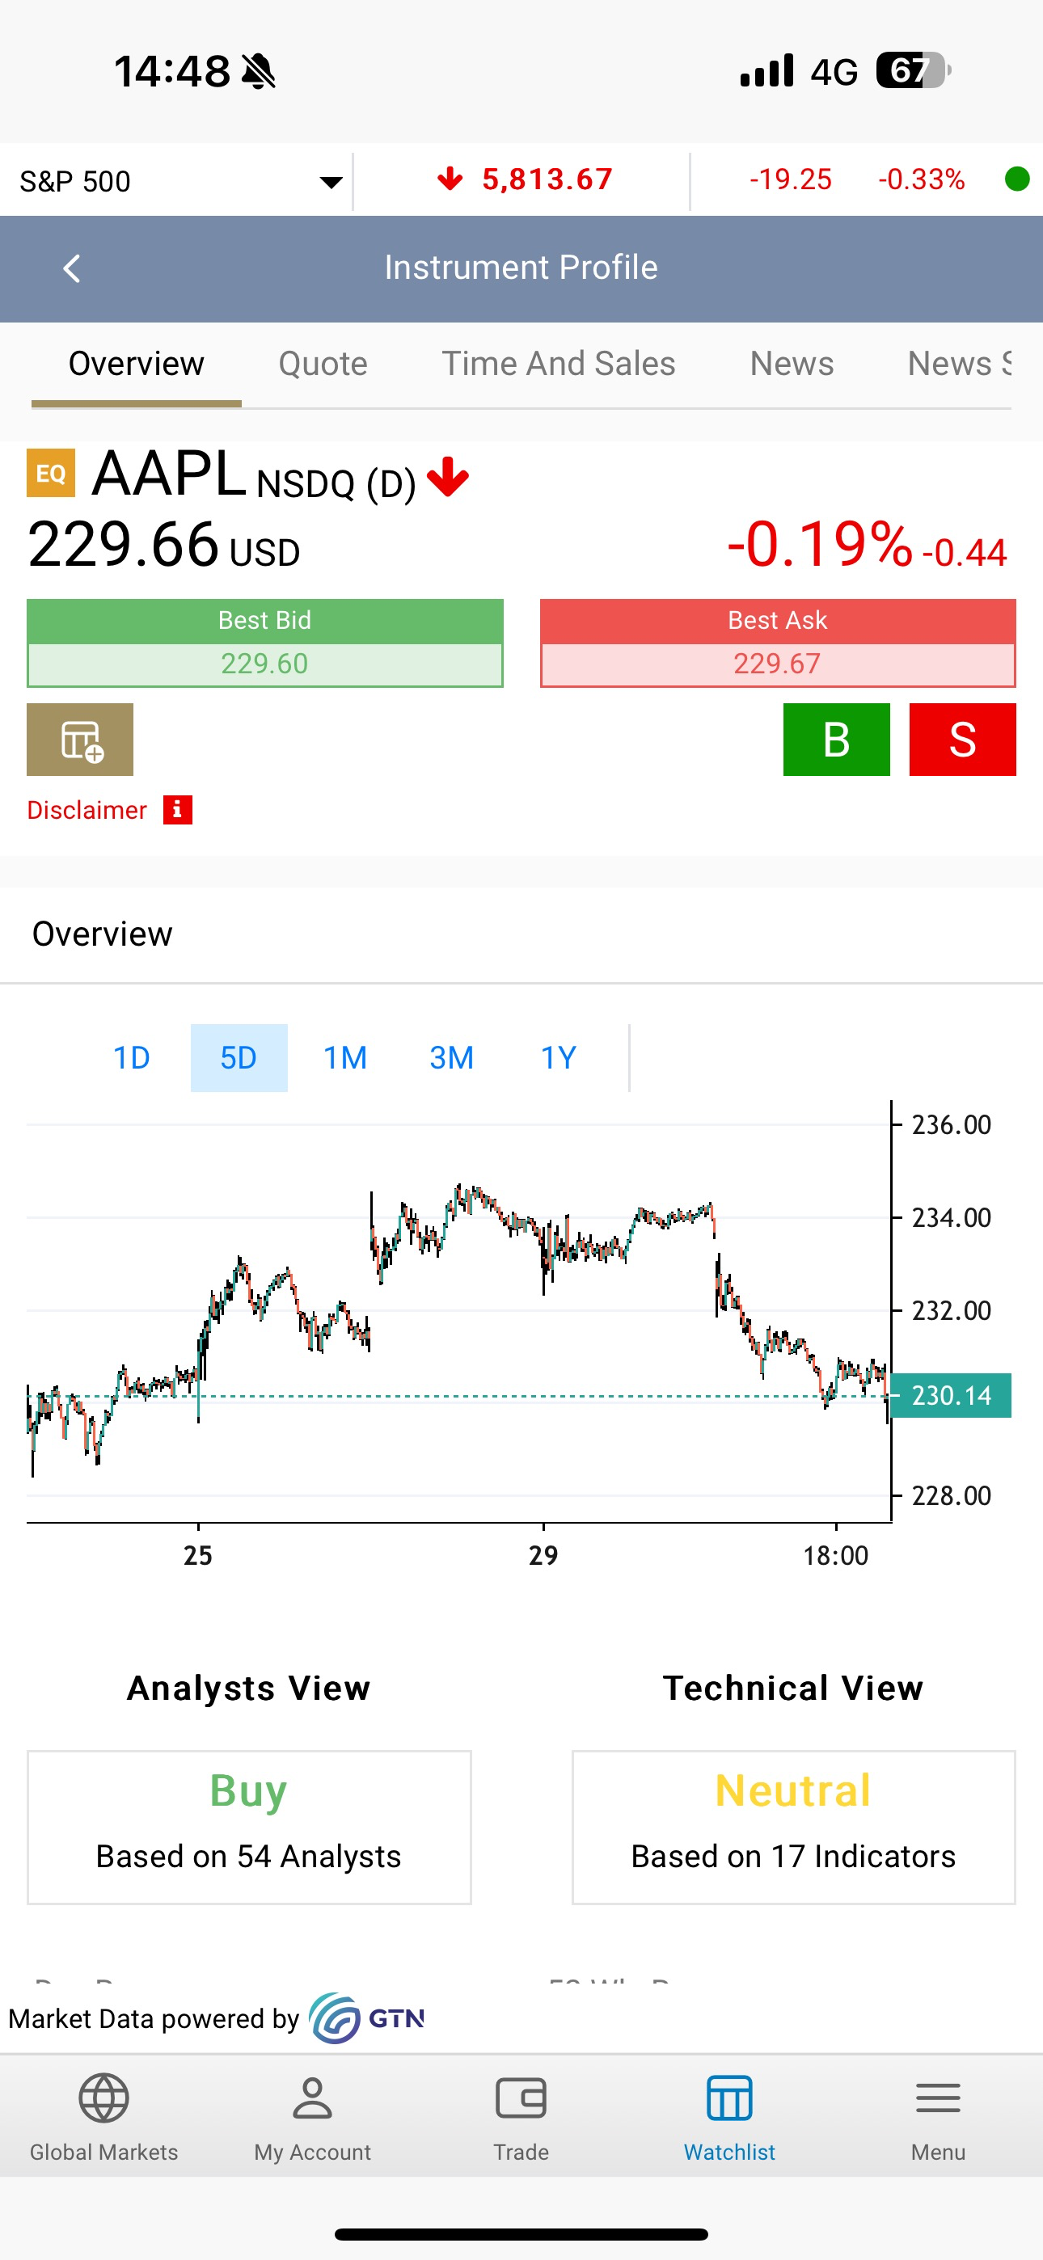The height and width of the screenshot is (2260, 1043).
Task: Select the Best Bid 229.60 box
Action: pos(265,643)
